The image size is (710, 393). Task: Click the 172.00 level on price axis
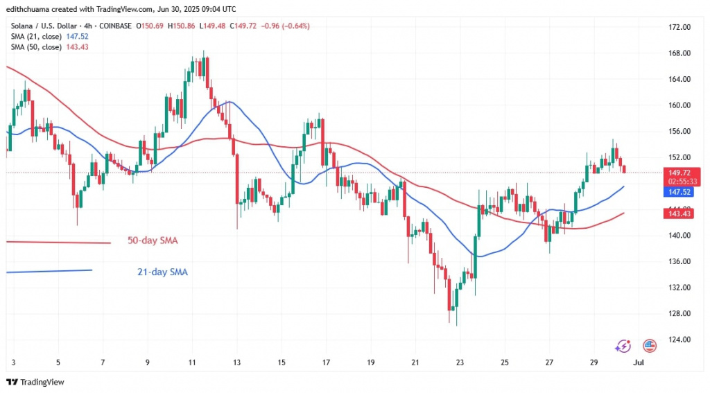tap(680, 28)
